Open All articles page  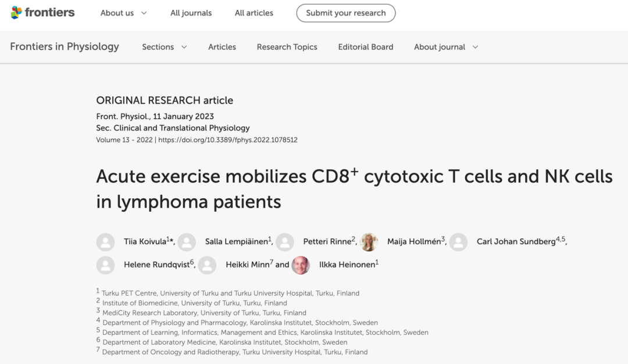pyautogui.click(x=254, y=13)
